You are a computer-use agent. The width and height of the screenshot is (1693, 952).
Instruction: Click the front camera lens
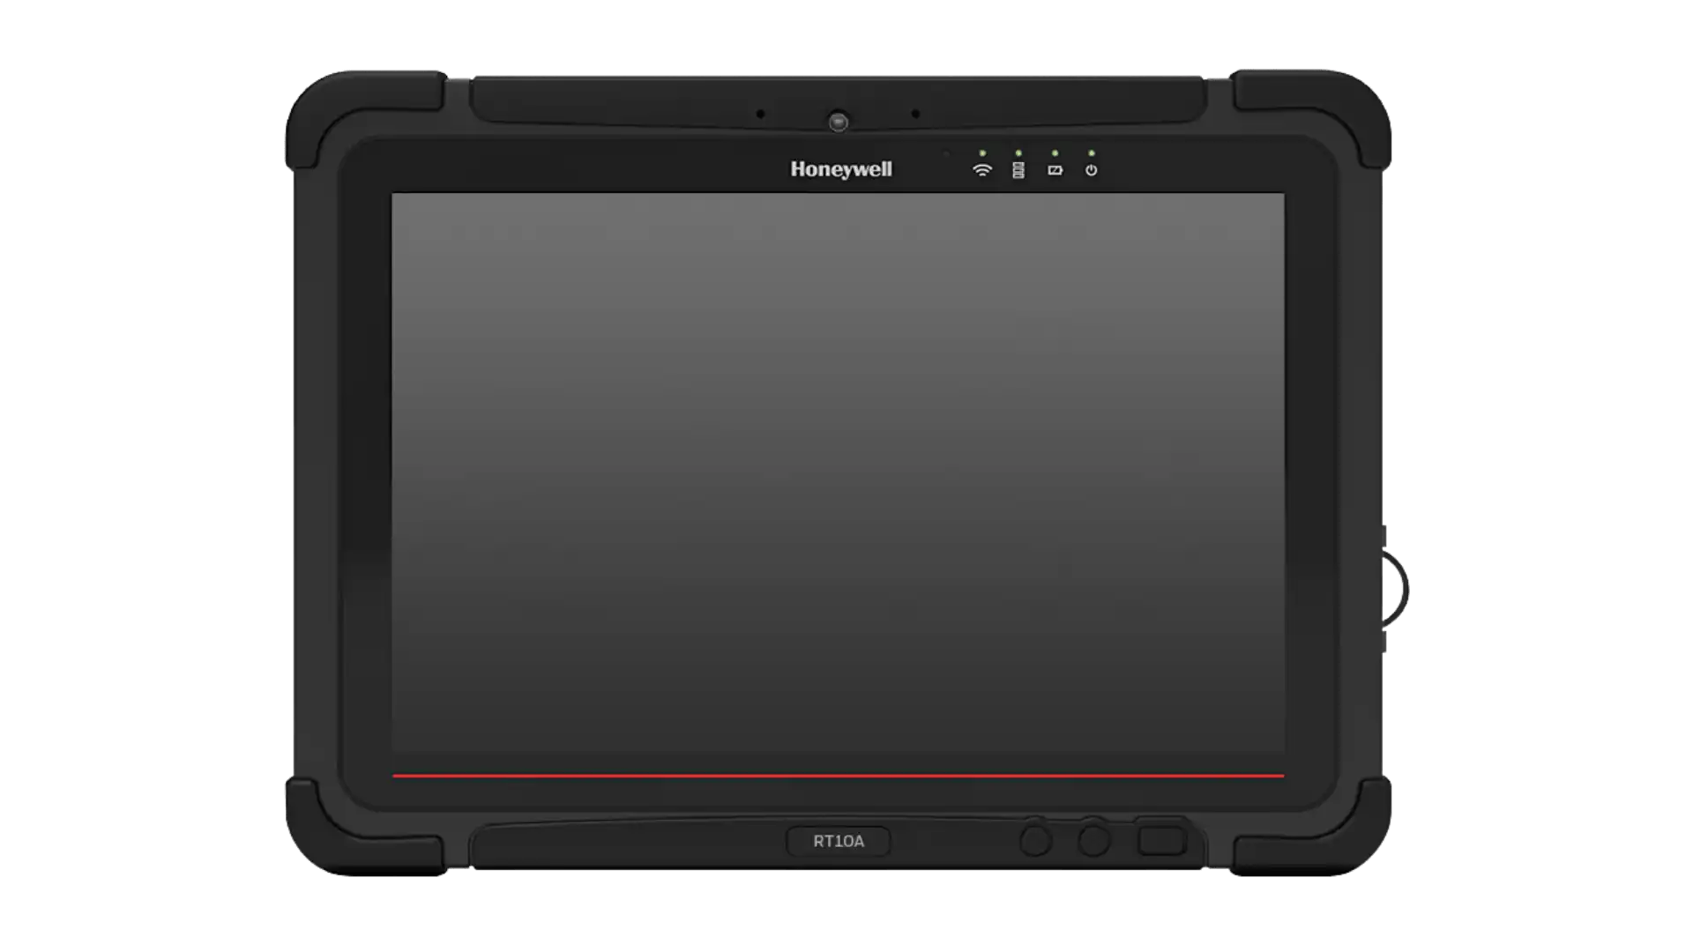pyautogui.click(x=838, y=122)
